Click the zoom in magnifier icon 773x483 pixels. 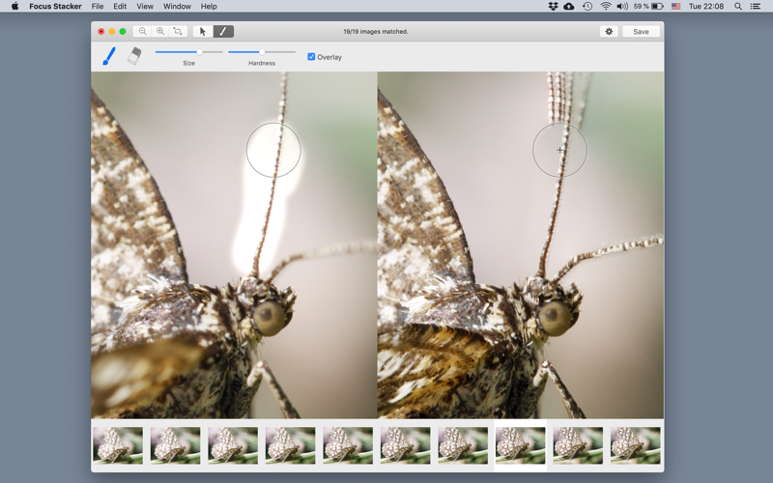(x=160, y=32)
